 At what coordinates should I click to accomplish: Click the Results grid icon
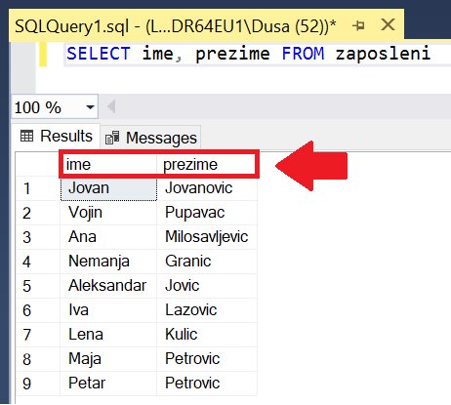(x=26, y=136)
